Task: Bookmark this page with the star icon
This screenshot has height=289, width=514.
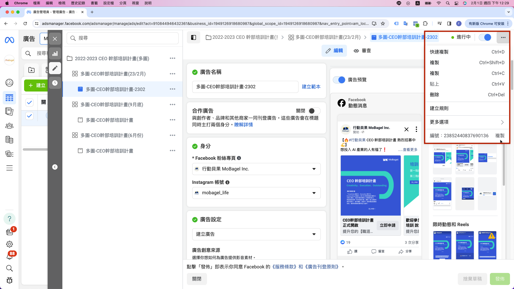Action: tap(383, 24)
